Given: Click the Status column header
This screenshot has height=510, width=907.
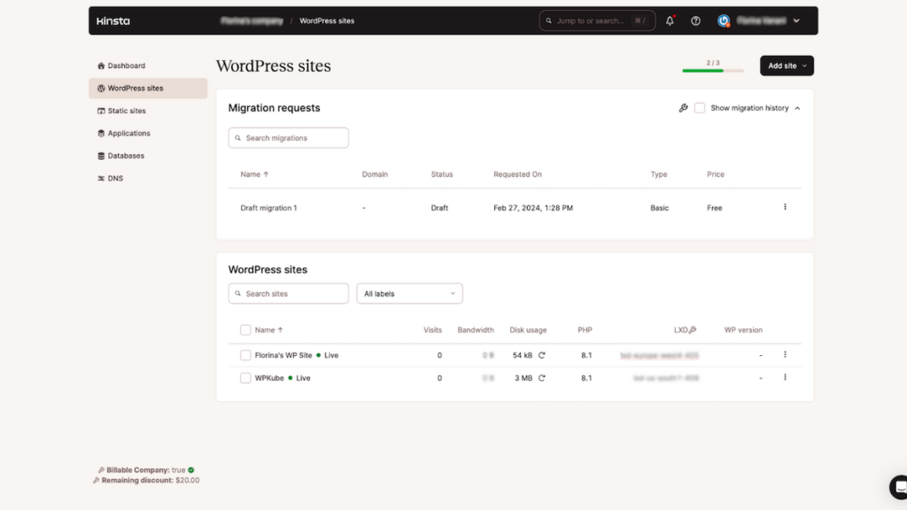Looking at the screenshot, I should (442, 174).
